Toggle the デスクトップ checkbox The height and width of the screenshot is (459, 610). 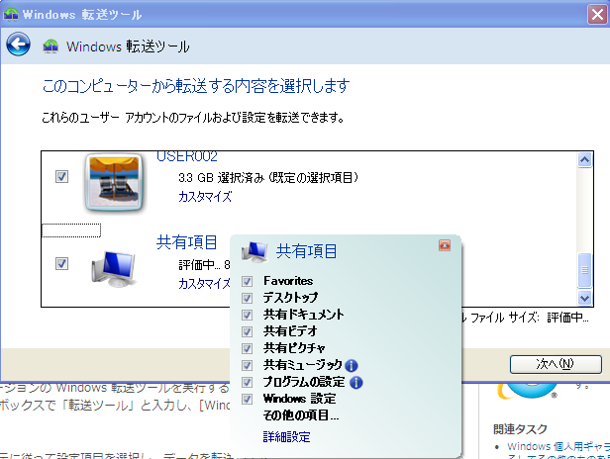(x=247, y=298)
